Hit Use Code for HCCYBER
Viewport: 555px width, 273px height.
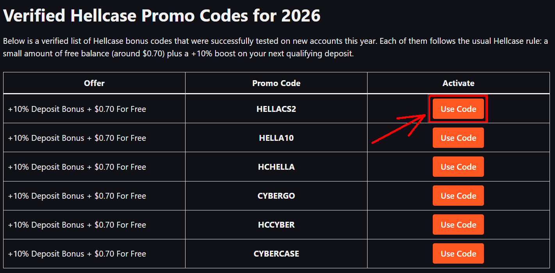click(458, 225)
